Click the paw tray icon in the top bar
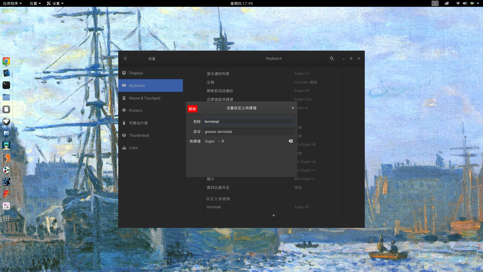The height and width of the screenshot is (272, 483). click(x=447, y=3)
